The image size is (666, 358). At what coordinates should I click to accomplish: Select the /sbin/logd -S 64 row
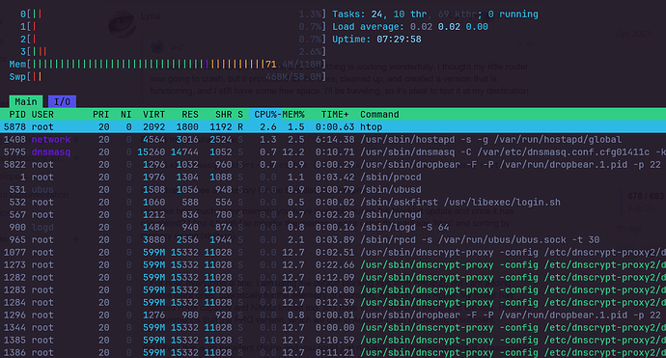(333, 227)
